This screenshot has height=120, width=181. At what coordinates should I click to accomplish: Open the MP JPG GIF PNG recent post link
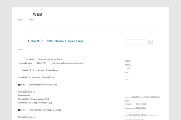coord(141,115)
